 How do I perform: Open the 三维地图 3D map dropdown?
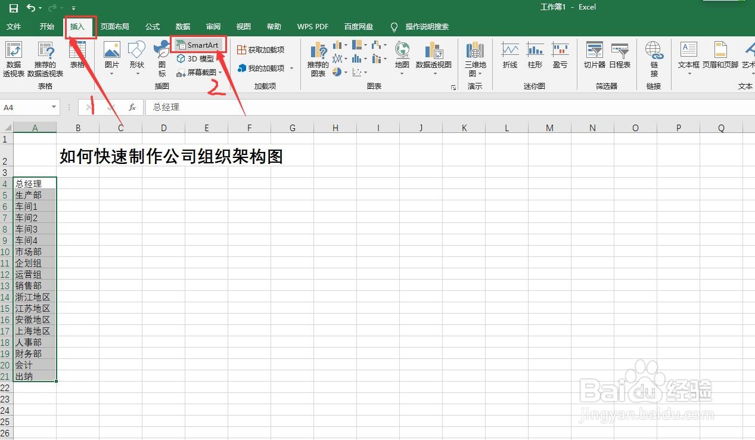click(x=476, y=59)
